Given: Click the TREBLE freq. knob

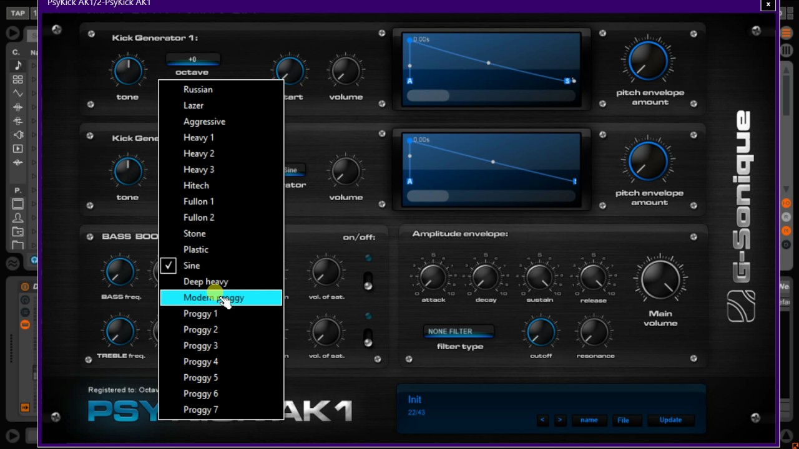Looking at the screenshot, I should point(120,332).
